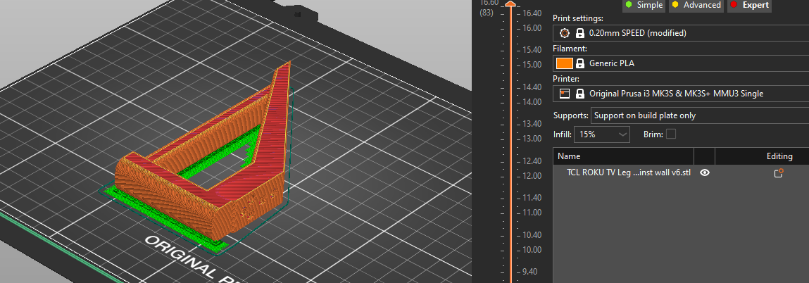Click the printer preset icon
The image size is (809, 283).
[564, 94]
